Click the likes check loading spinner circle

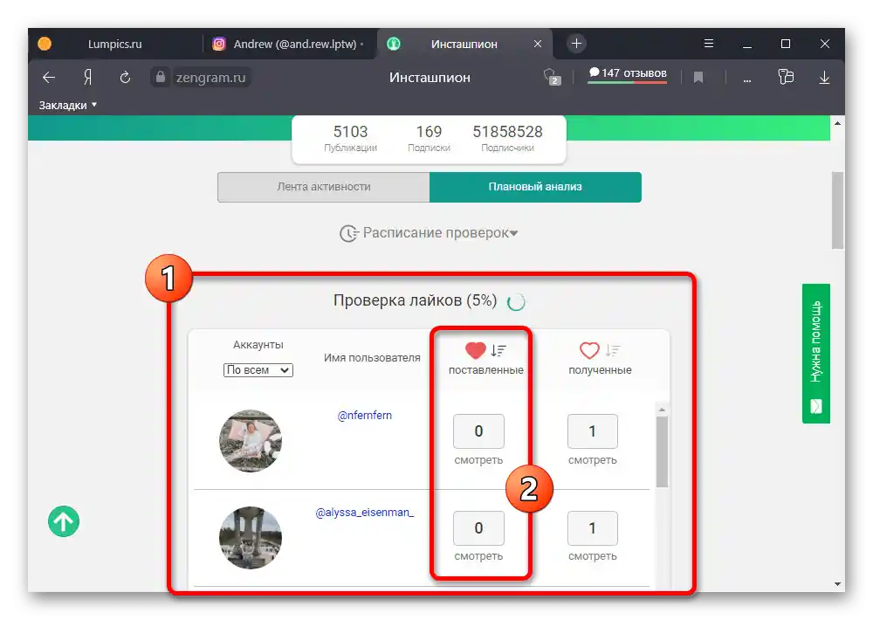click(x=515, y=301)
